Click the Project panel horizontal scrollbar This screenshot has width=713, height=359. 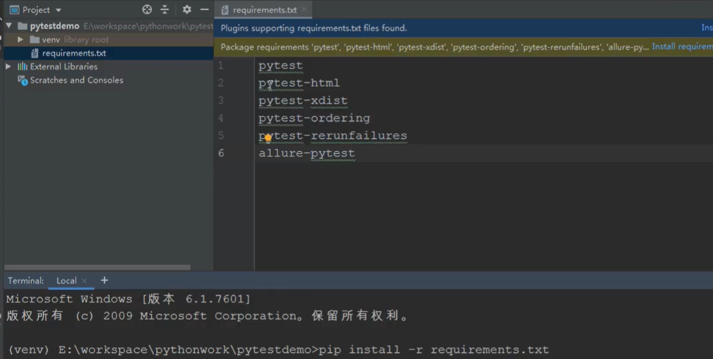point(97,267)
